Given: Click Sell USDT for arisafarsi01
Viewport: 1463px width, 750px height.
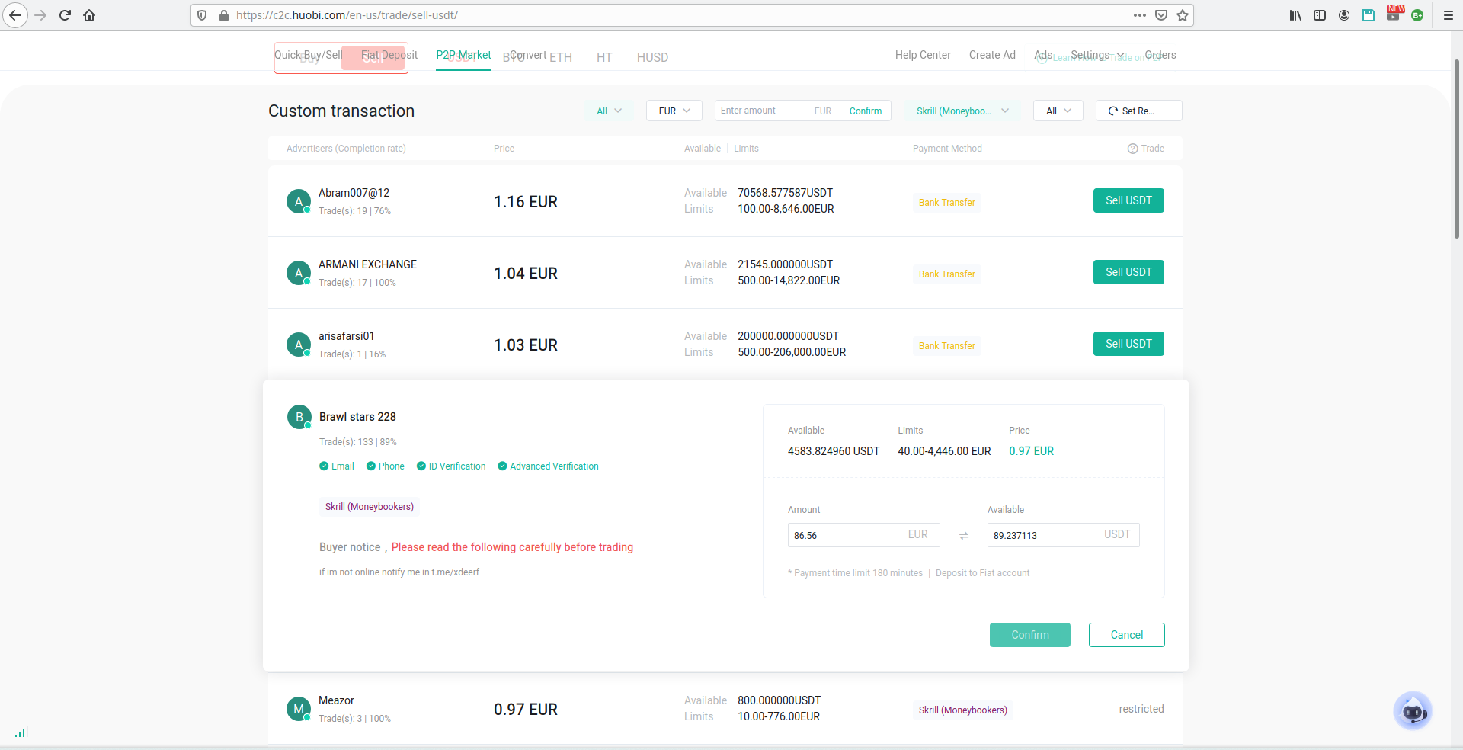Looking at the screenshot, I should point(1128,344).
